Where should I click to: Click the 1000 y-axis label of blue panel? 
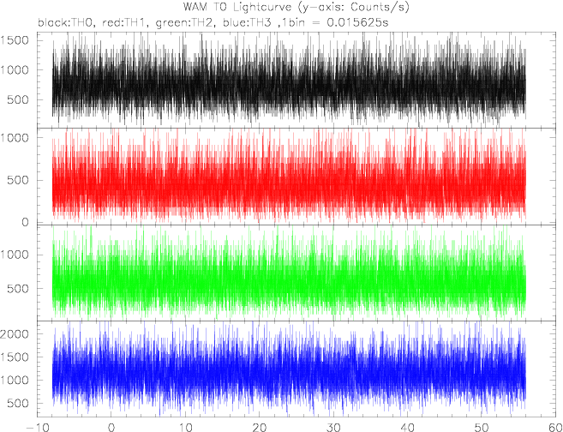(15, 381)
